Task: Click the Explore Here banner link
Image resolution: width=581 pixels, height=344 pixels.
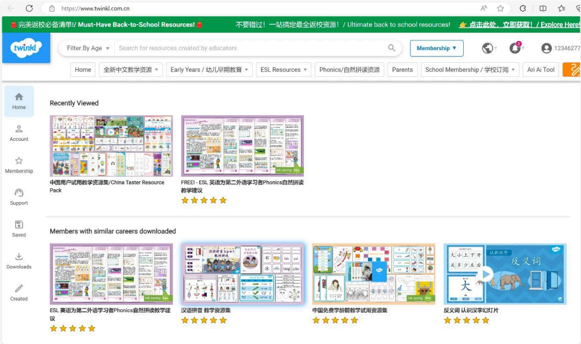Action: (x=519, y=24)
